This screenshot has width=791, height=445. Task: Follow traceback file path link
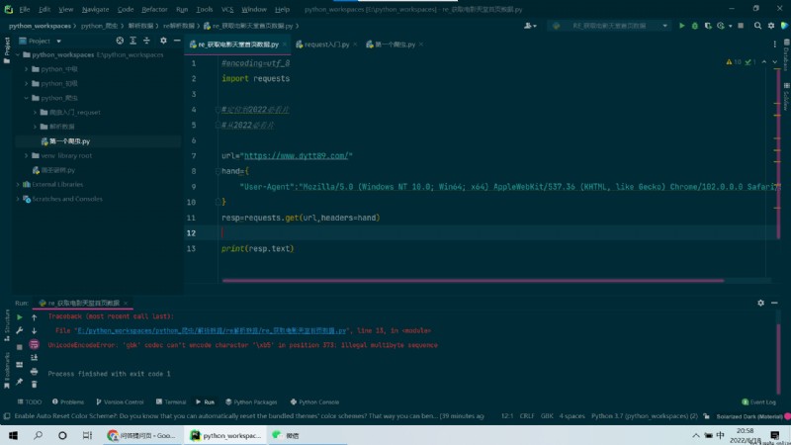click(x=212, y=331)
